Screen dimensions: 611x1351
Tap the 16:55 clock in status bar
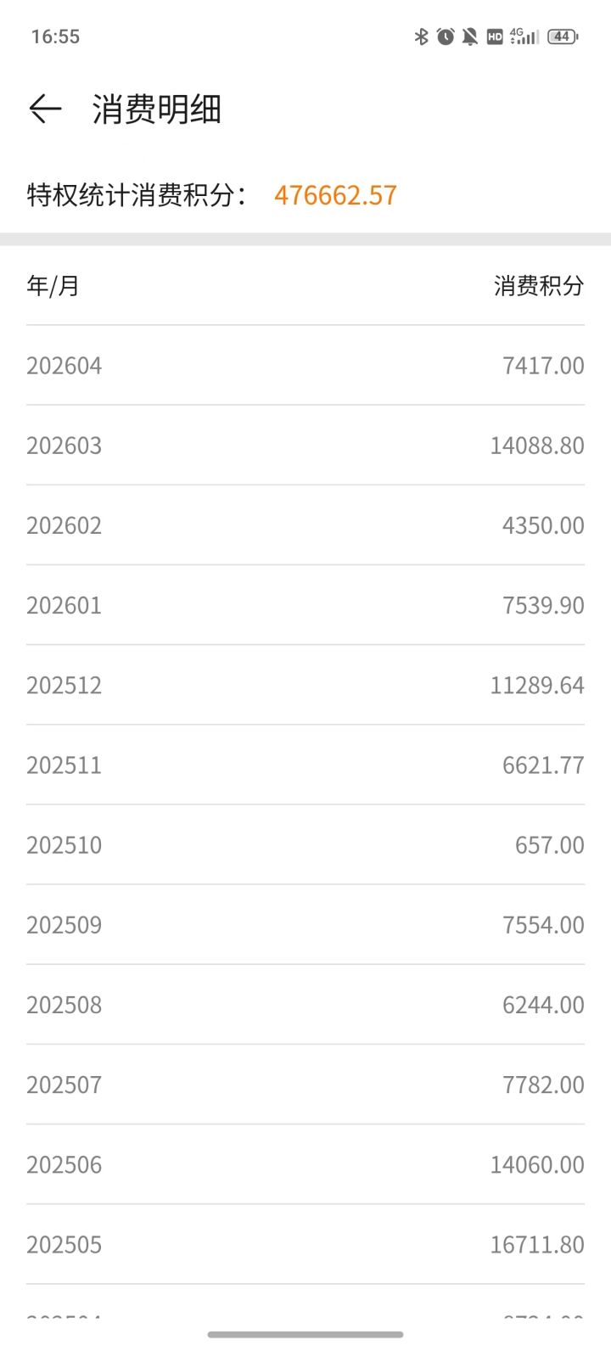click(55, 36)
